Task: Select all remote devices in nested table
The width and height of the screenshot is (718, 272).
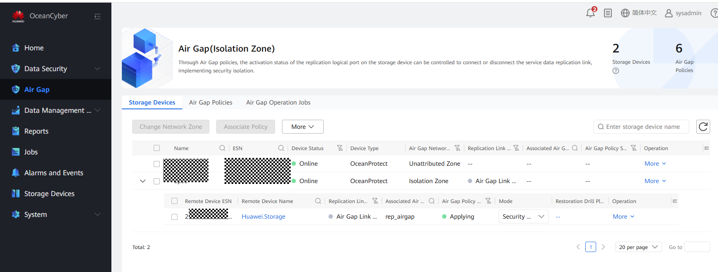Action: click(x=174, y=201)
